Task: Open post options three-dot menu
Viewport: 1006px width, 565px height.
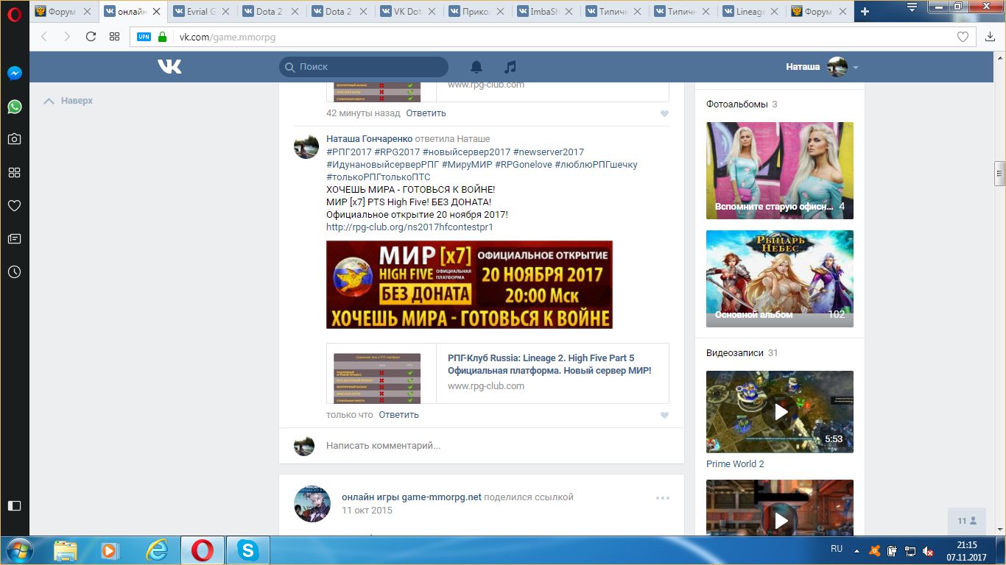Action: tap(663, 498)
